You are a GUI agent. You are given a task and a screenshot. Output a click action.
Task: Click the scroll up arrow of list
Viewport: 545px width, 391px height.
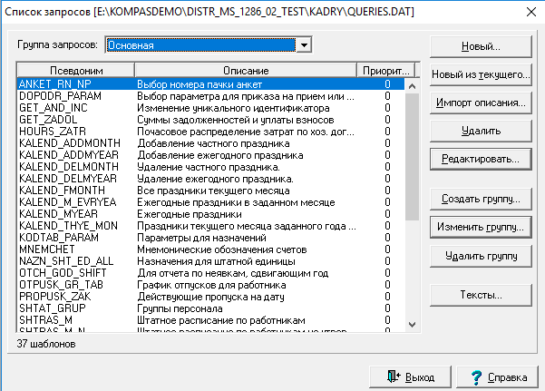click(x=413, y=86)
